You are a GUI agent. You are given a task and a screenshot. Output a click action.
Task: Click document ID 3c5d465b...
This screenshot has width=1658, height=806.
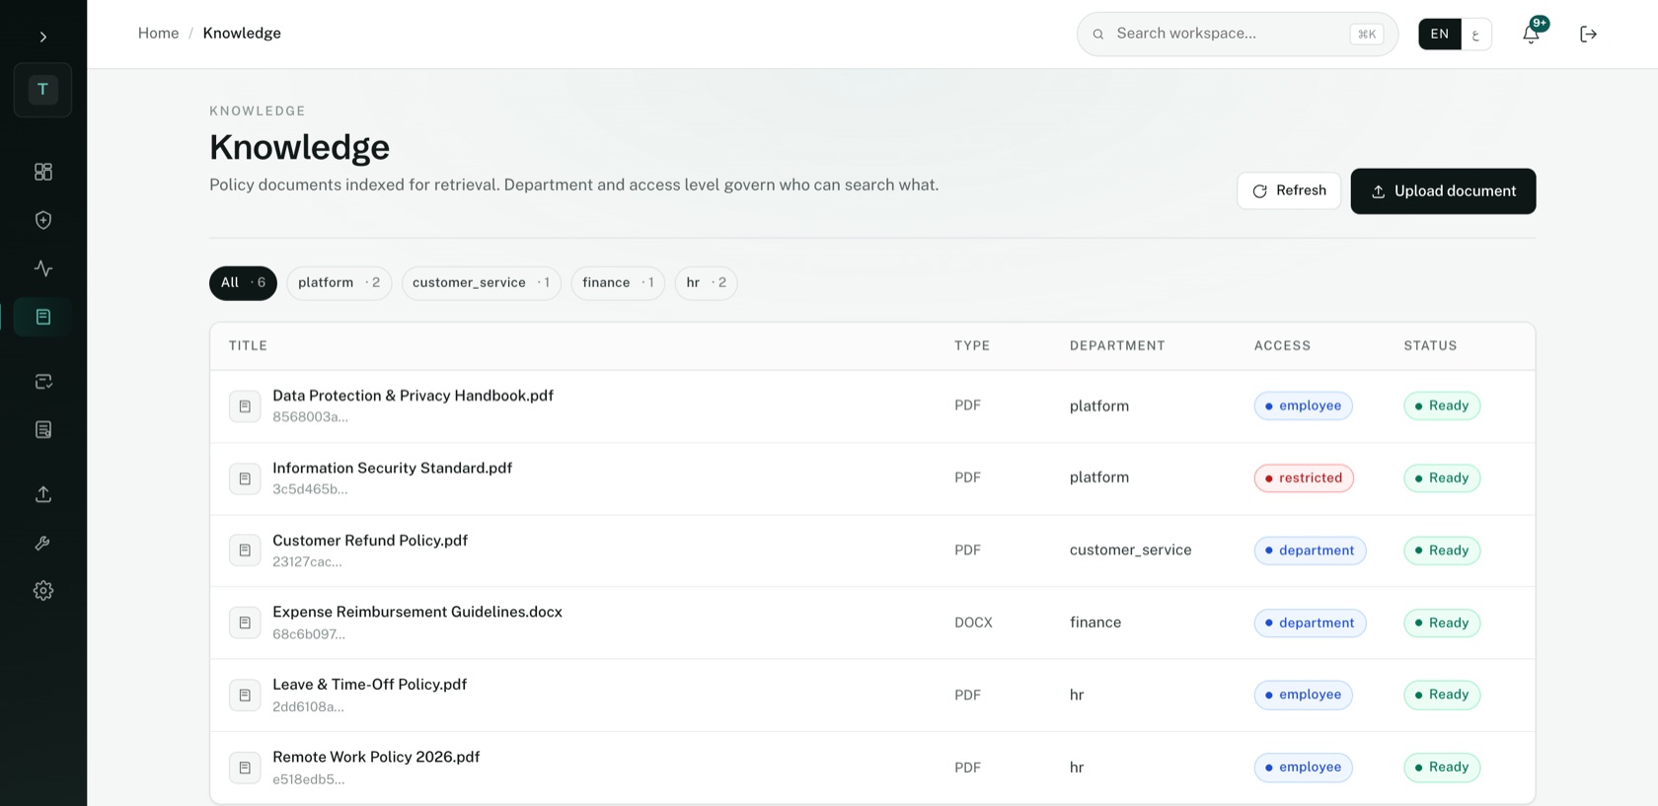(310, 489)
